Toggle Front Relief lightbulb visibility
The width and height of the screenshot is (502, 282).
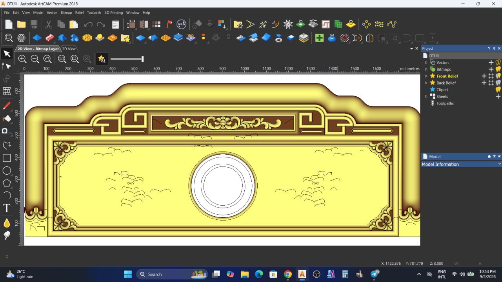coord(498,76)
